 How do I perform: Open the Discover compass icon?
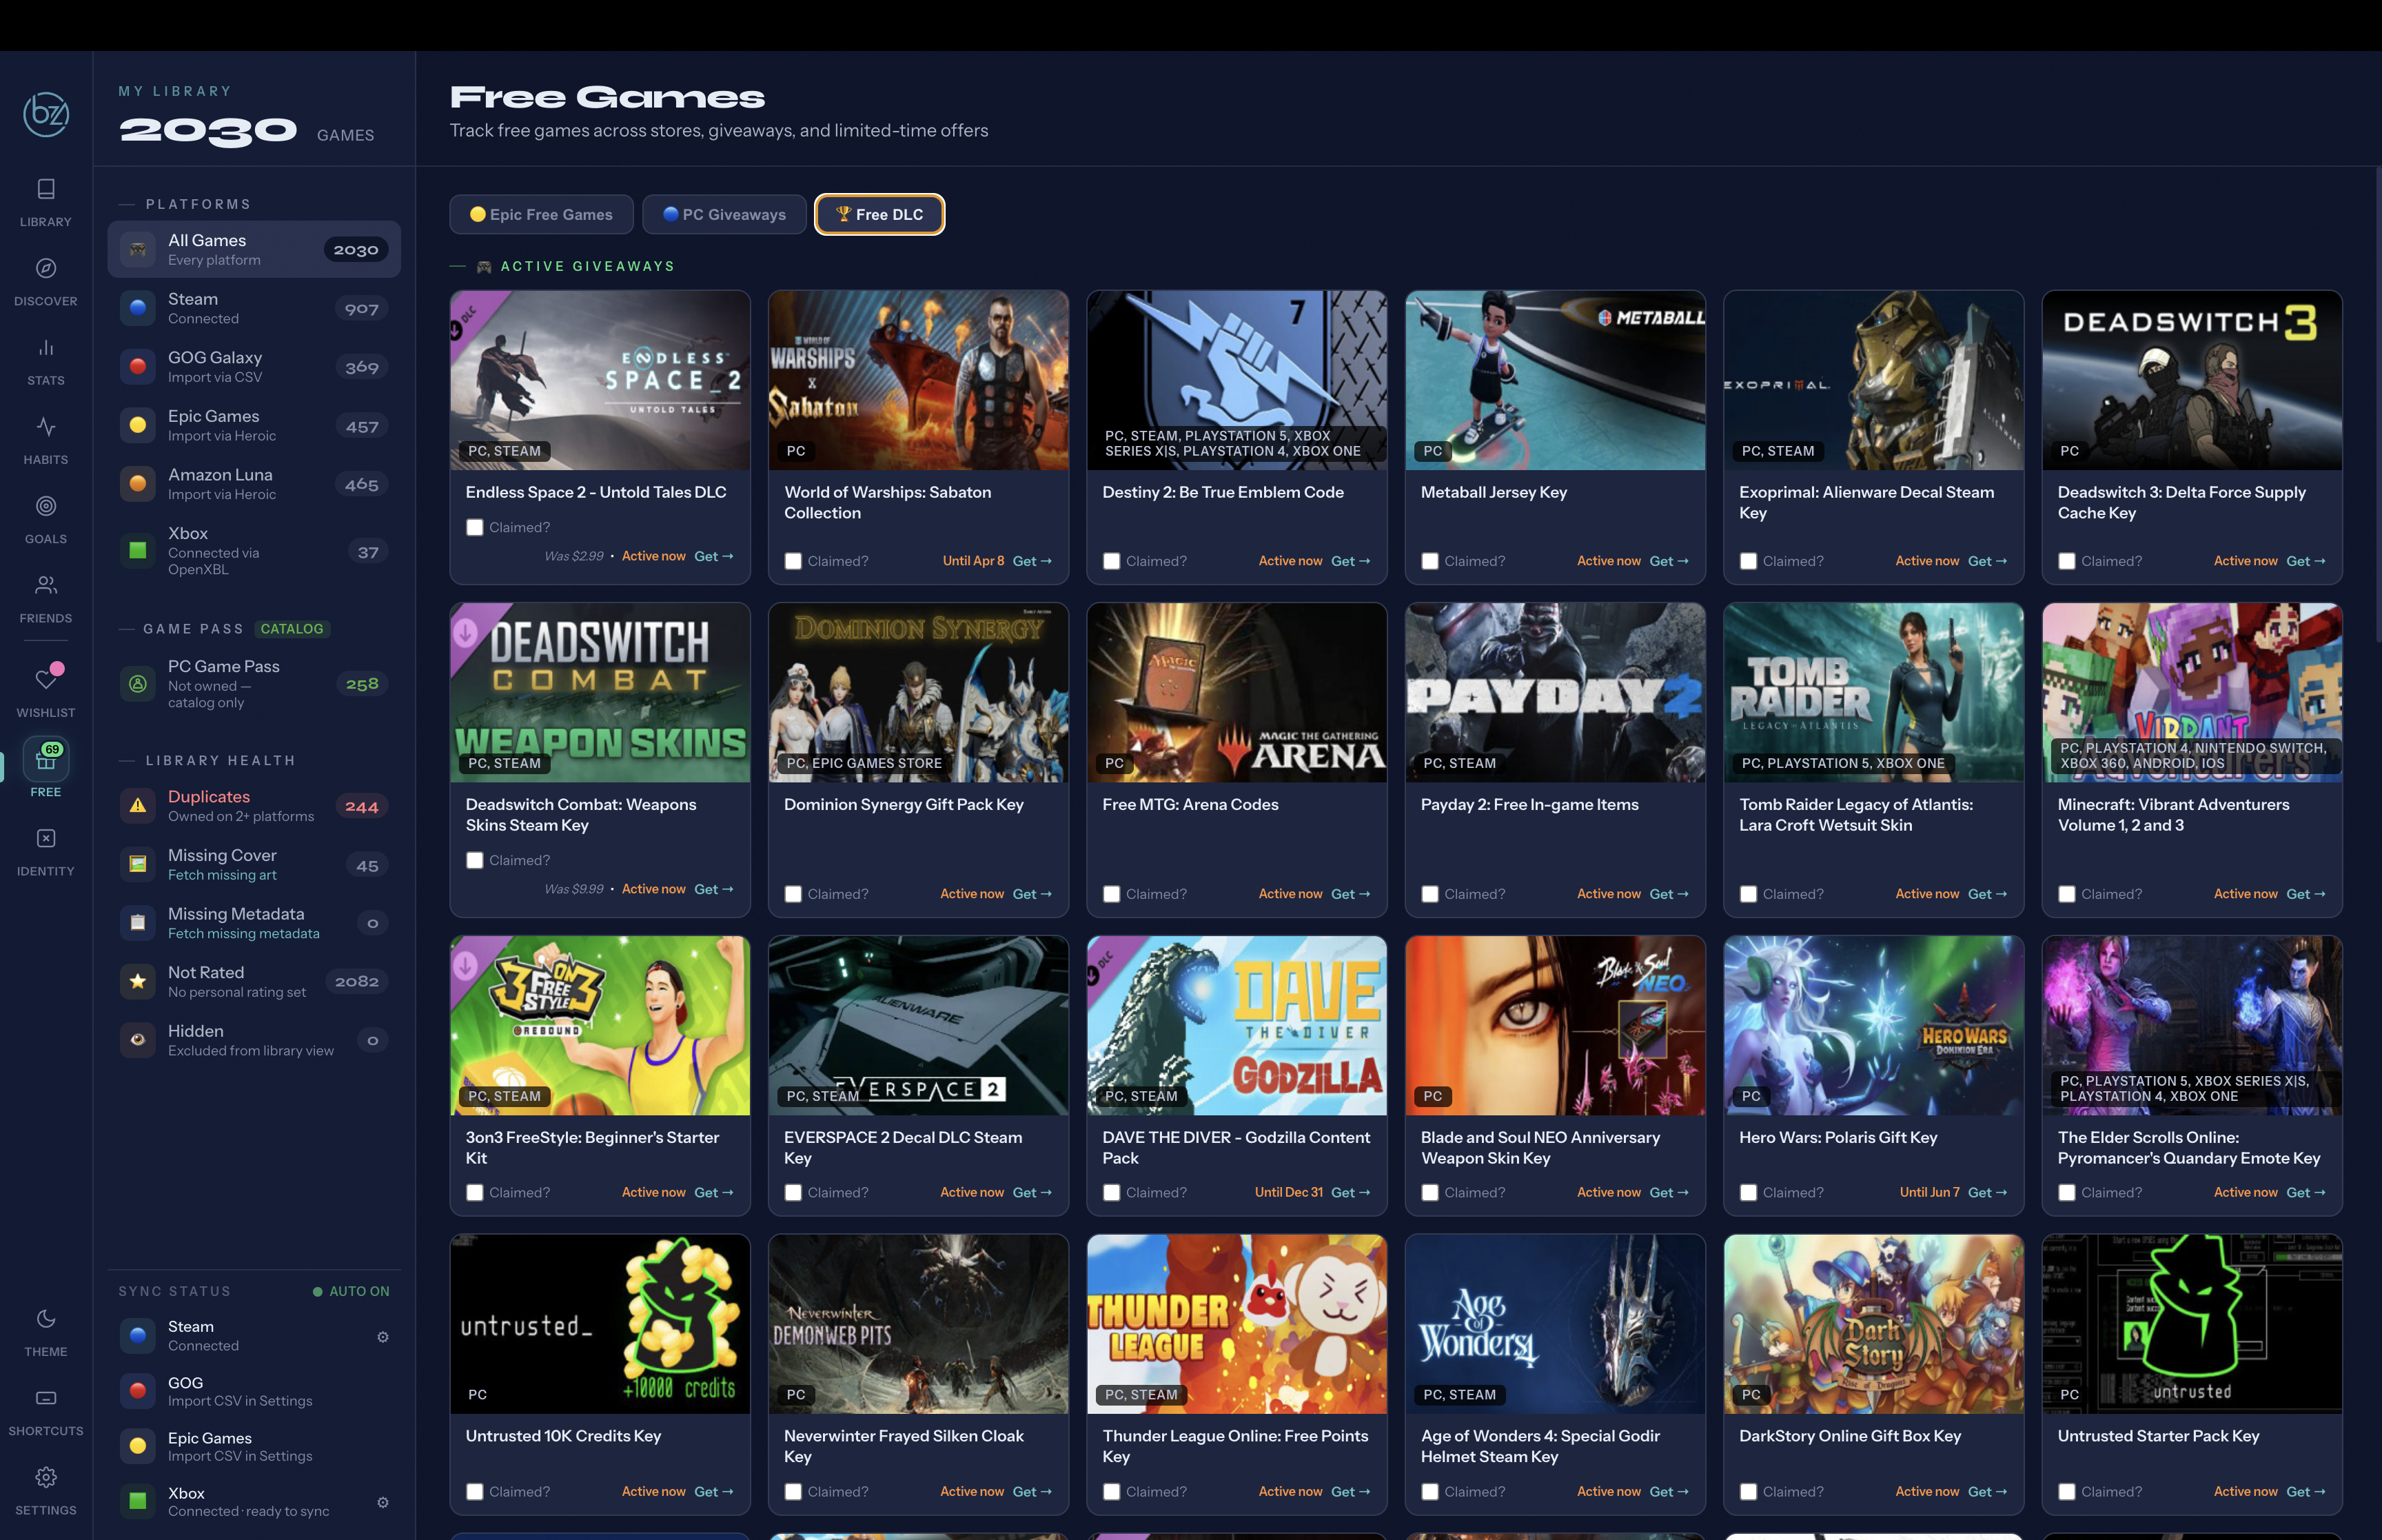click(46, 268)
